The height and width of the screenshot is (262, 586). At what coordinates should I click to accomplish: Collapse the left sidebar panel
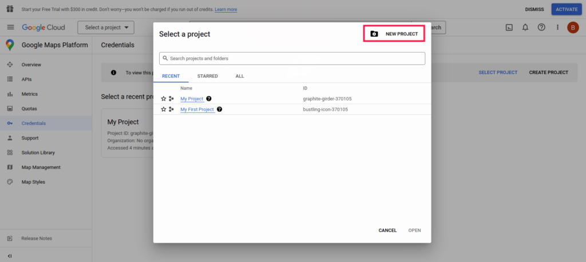[x=10, y=256]
